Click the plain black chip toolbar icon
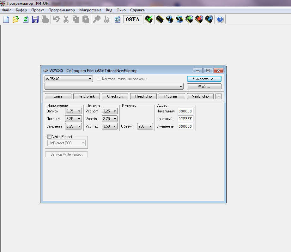291x252 pixels. pos(159,19)
